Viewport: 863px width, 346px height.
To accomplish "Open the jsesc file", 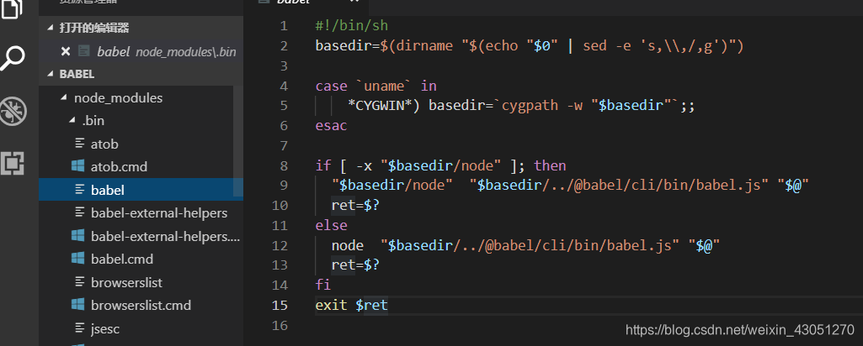I will click(105, 329).
